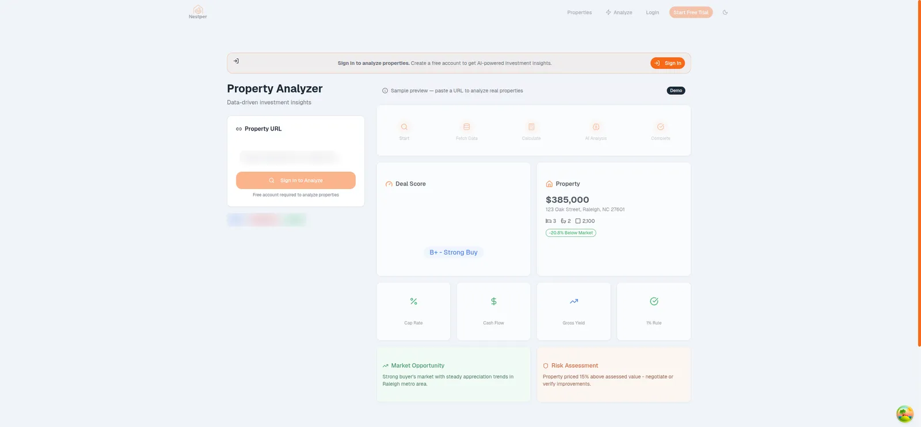Viewport: 921px width, 427px height.
Task: Click the blurred colored bar under URL card
Action: point(267,220)
